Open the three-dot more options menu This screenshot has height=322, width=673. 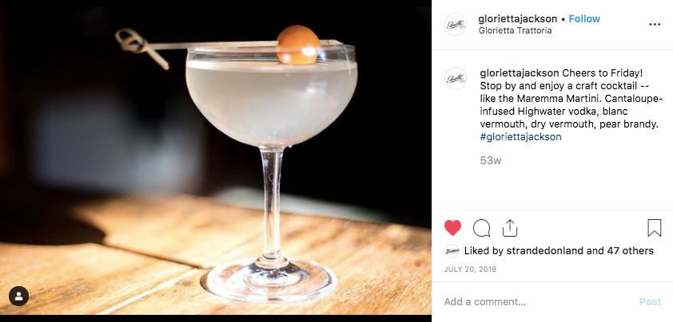coord(655,25)
